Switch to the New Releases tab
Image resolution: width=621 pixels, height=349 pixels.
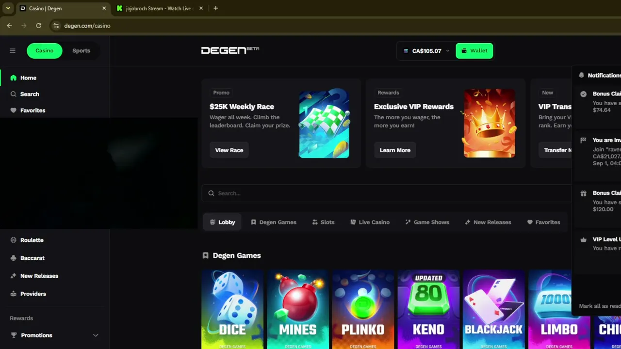click(x=488, y=222)
